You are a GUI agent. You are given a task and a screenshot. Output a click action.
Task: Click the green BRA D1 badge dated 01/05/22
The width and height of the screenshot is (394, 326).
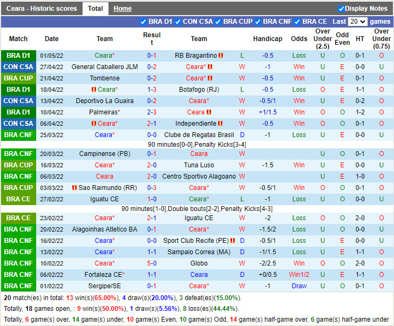pos(18,56)
